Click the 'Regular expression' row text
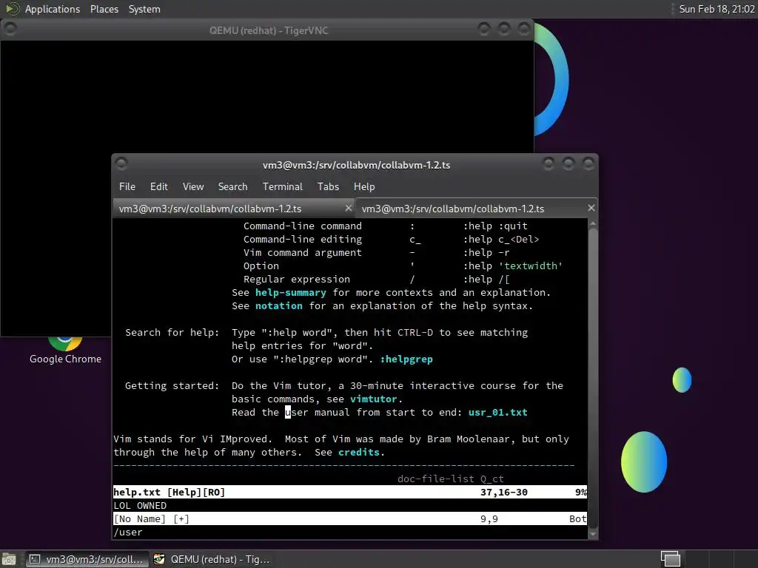 pos(296,279)
